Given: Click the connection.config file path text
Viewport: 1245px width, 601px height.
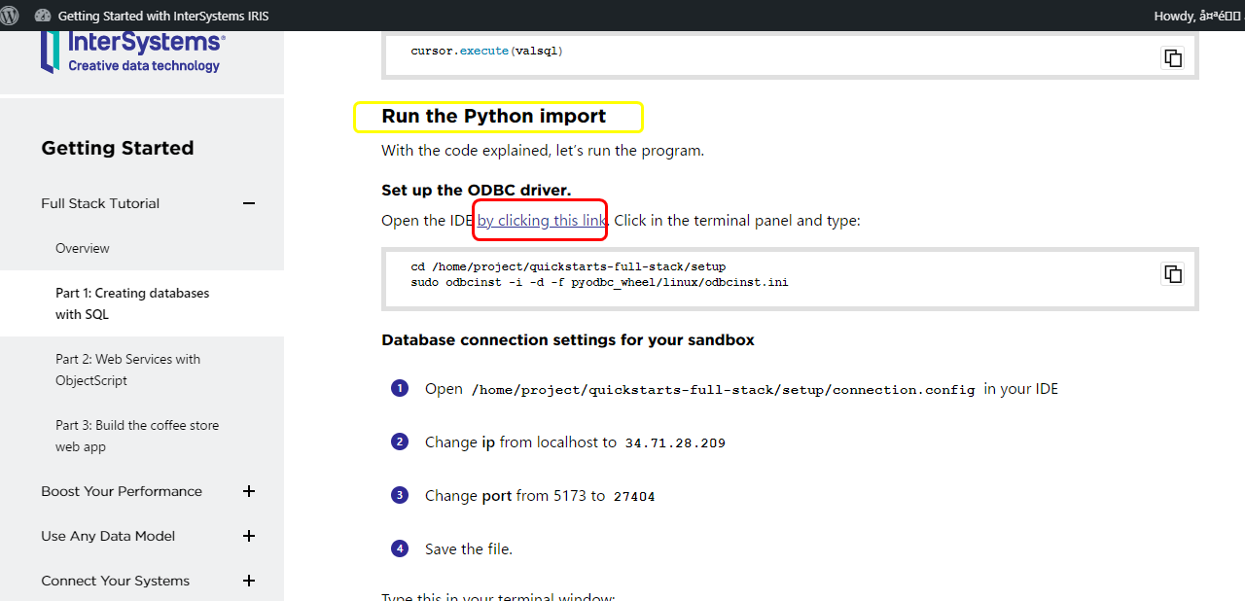Looking at the screenshot, I should pos(723,390).
